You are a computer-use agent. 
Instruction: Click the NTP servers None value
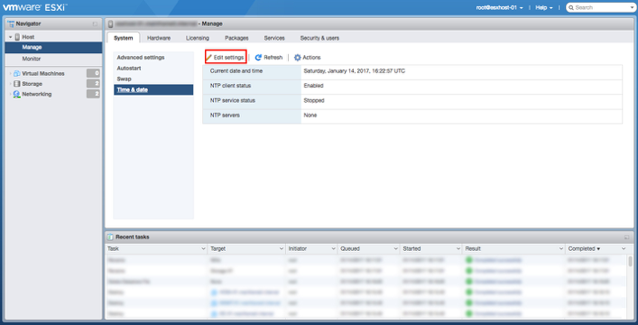[x=310, y=116]
